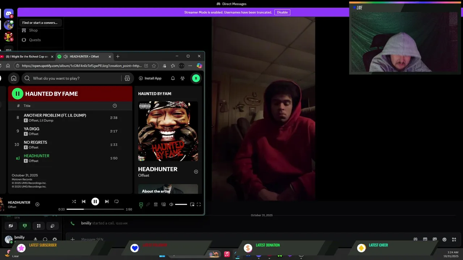Open the Spotify Browse icon
The height and width of the screenshot is (260, 463).
click(127, 78)
